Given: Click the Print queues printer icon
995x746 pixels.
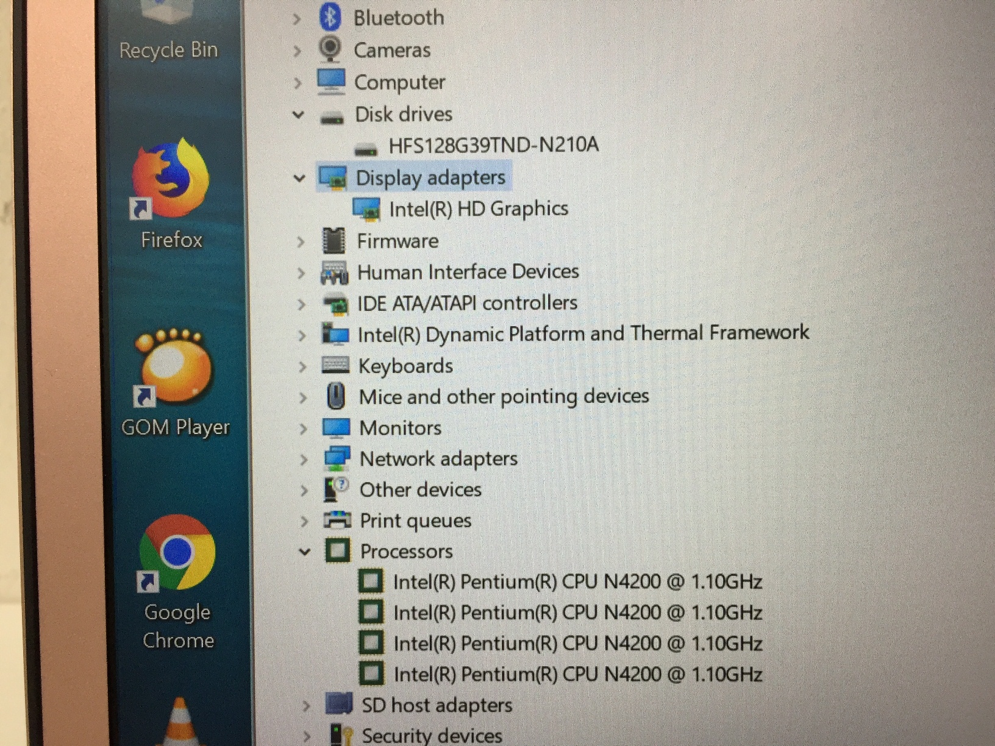Looking at the screenshot, I should coord(337,520).
